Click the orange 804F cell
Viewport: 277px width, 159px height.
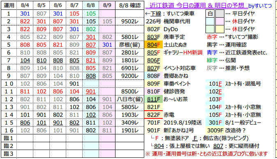coord(153,45)
